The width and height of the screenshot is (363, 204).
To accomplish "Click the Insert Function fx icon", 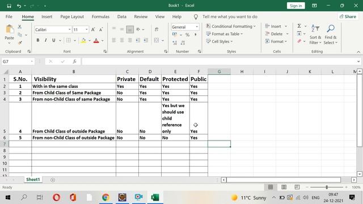I will (x=74, y=62).
